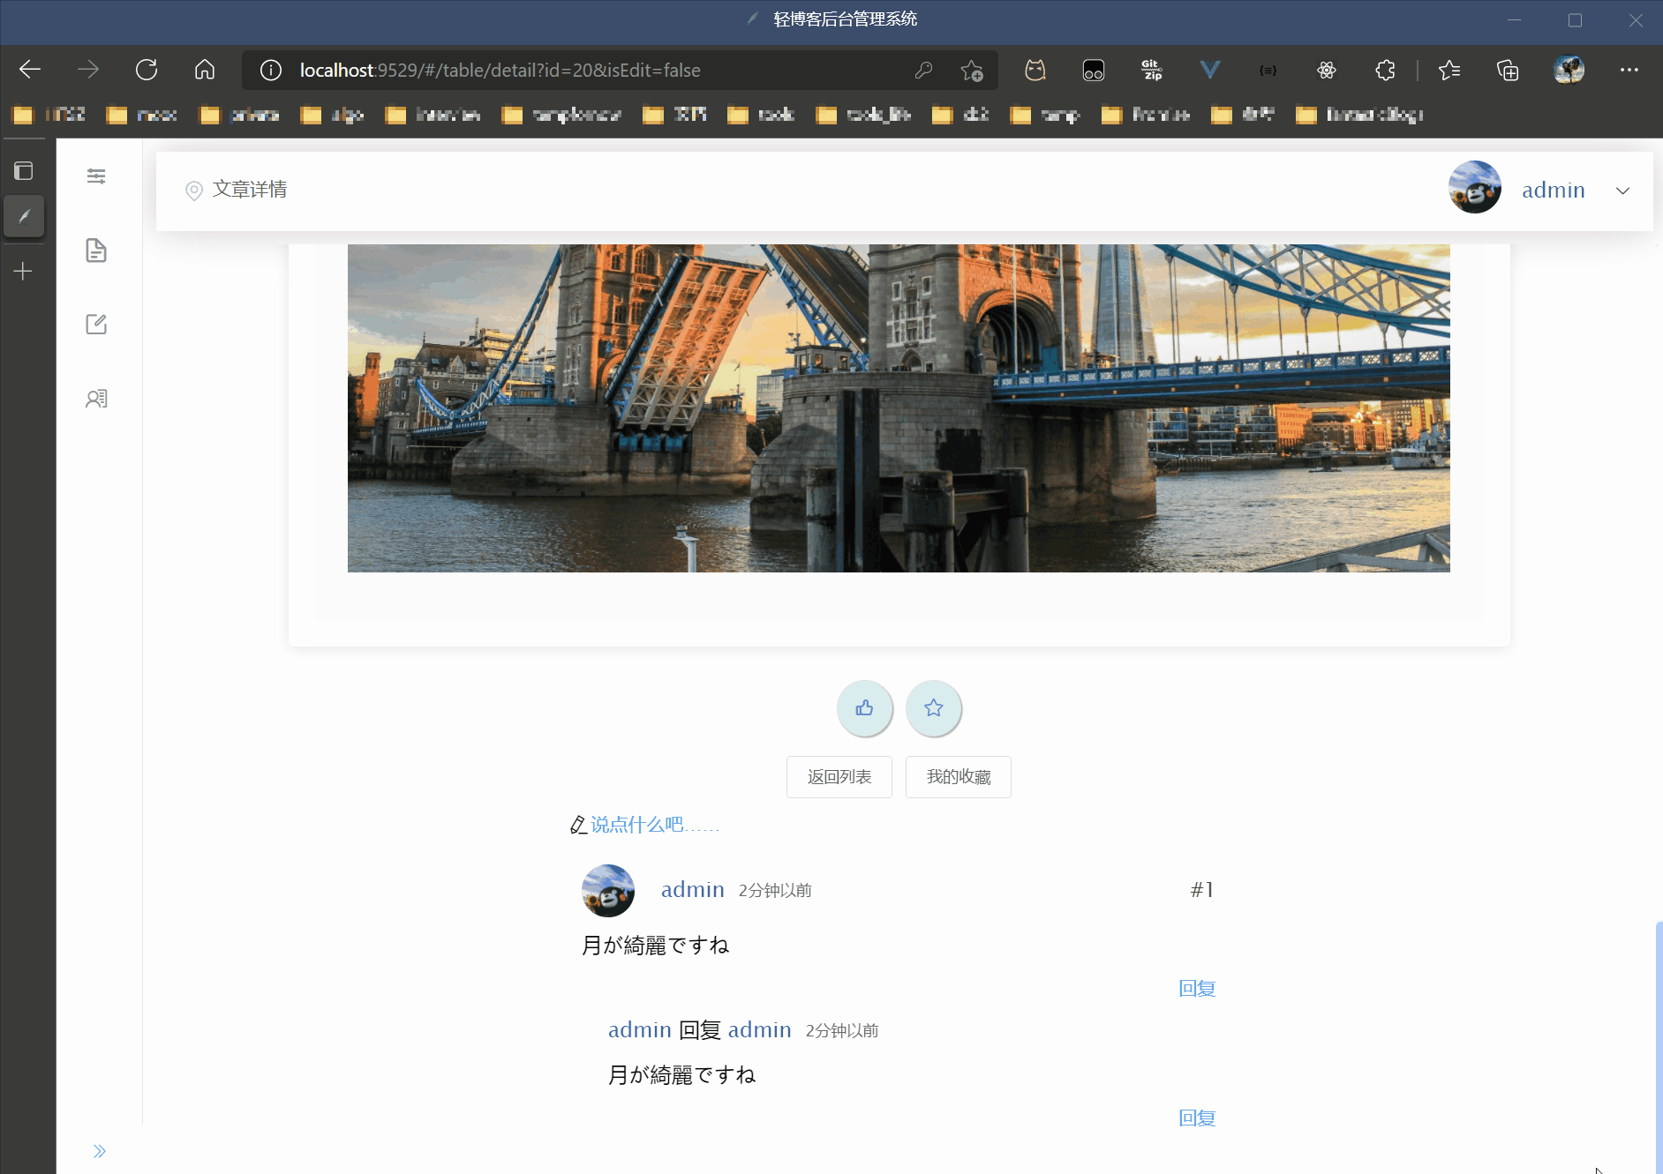This screenshot has width=1663, height=1174.
Task: Toggle the like thumbs-up button
Action: tap(865, 708)
